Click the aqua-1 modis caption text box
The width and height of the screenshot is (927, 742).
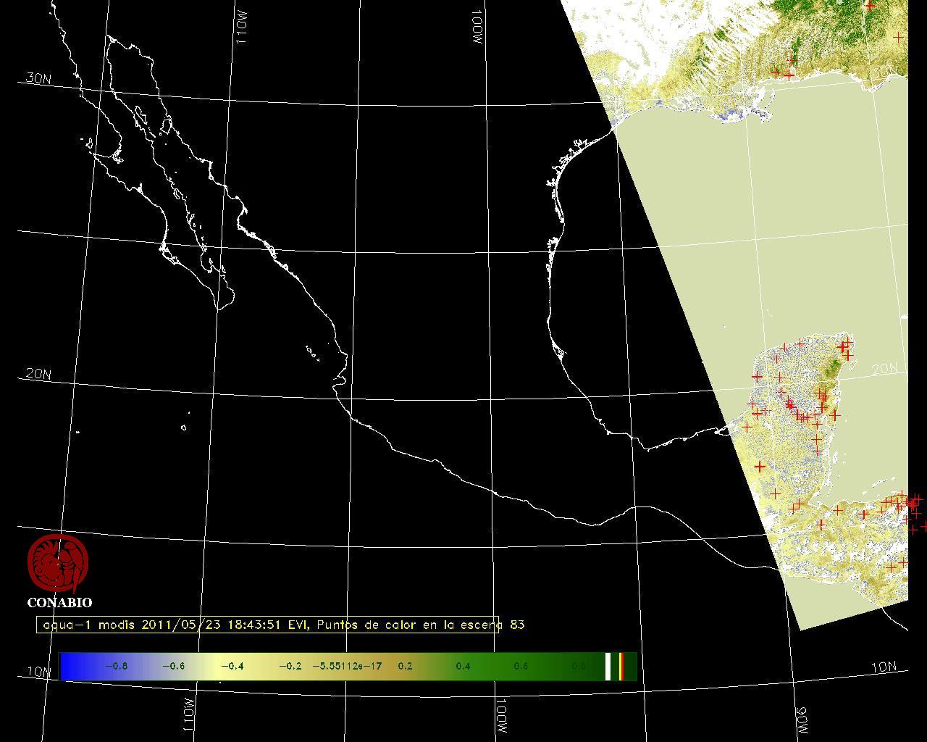tap(268, 625)
